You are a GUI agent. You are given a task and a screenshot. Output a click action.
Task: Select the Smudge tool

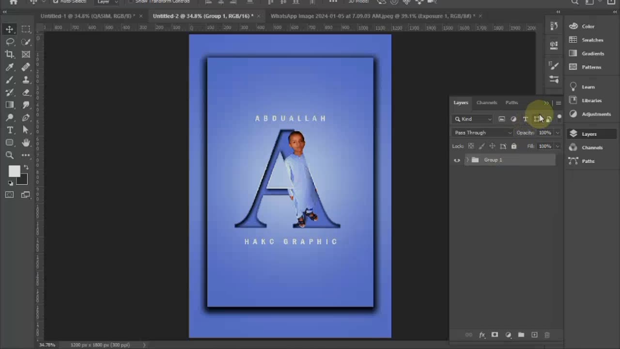point(26,105)
